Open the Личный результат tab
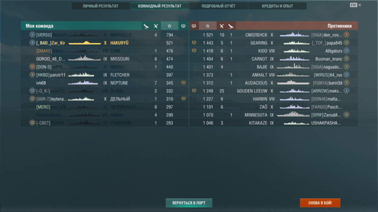 [x=101, y=6]
